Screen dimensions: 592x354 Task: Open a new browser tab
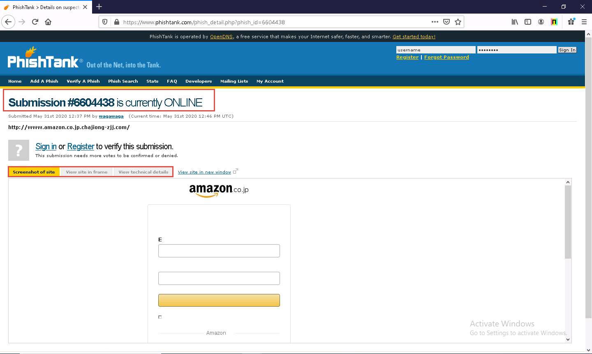(x=99, y=7)
